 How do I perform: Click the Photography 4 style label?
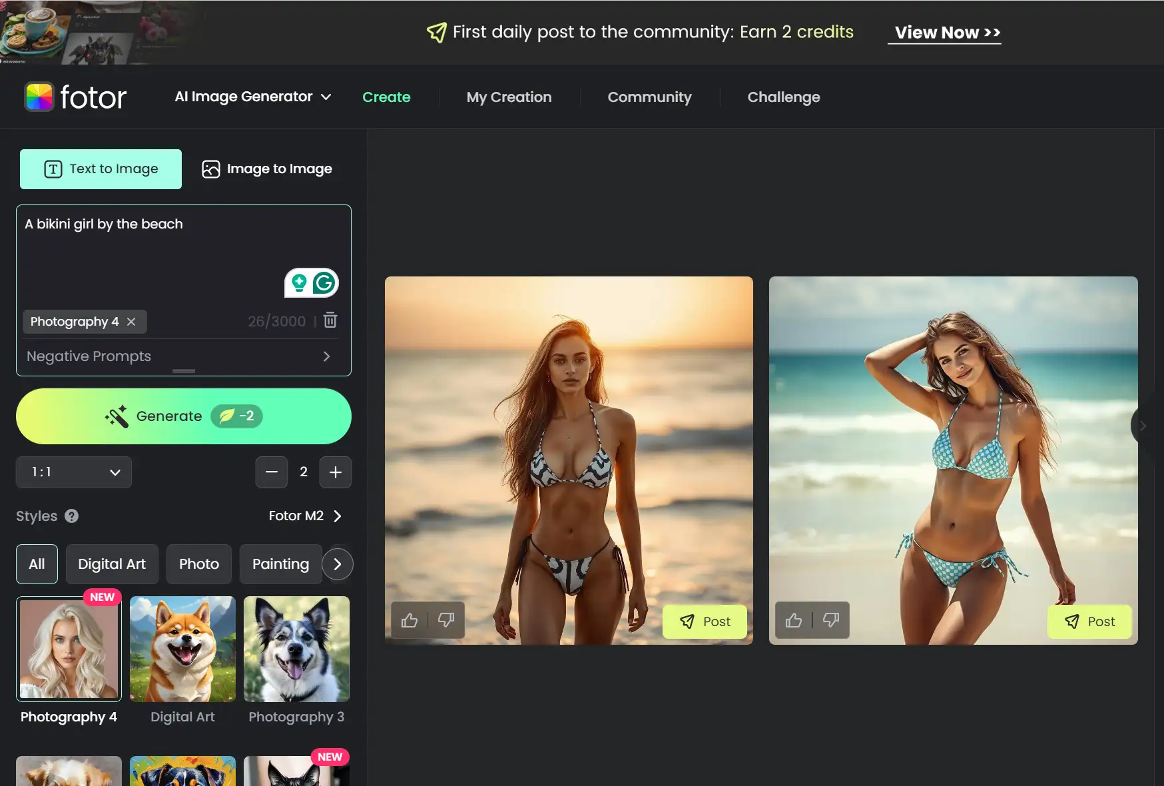tap(69, 717)
